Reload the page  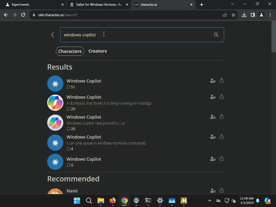coord(23,15)
